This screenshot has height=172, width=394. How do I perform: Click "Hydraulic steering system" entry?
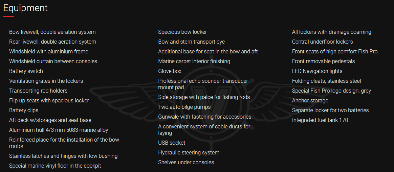[189, 153]
